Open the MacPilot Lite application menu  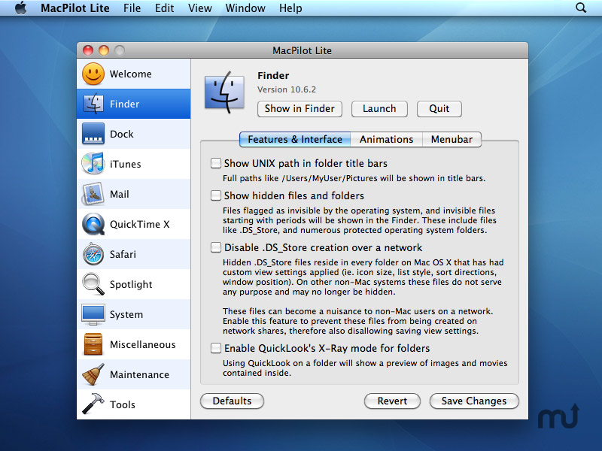[x=74, y=8]
